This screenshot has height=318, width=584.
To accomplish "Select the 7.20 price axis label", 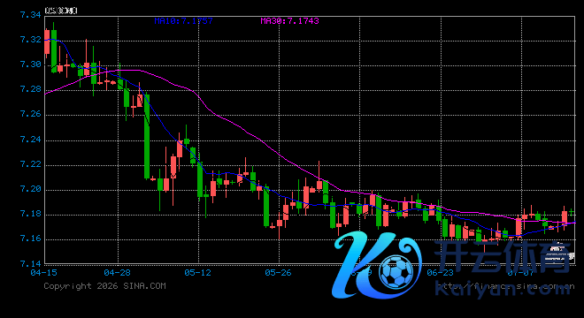I will [31, 188].
